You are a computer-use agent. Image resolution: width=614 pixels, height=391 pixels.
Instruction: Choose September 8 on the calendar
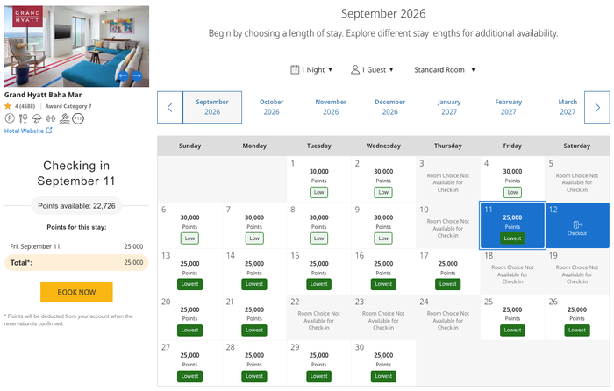click(318, 225)
